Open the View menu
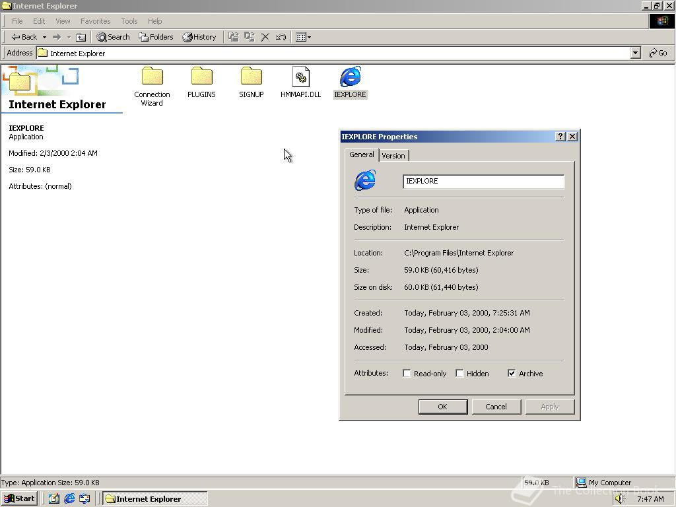Viewport: 676px width, 507px height. coord(63,21)
